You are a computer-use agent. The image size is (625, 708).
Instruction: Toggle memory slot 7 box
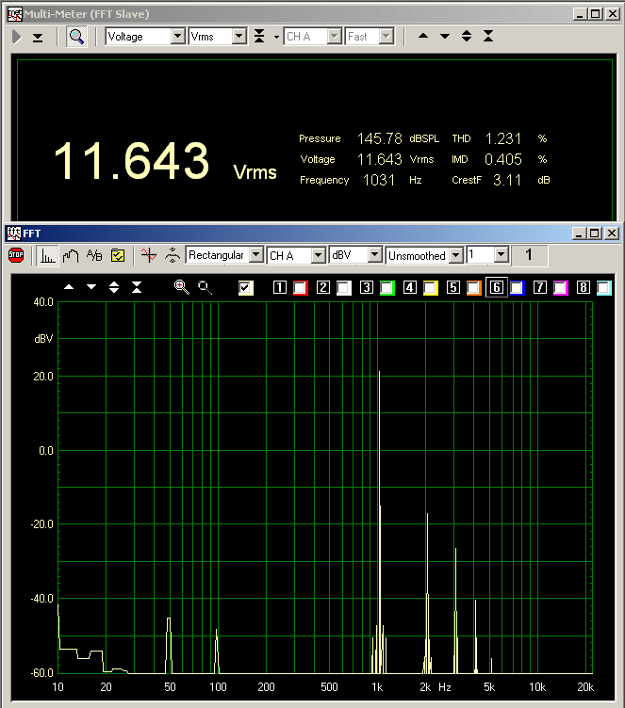pyautogui.click(x=540, y=287)
